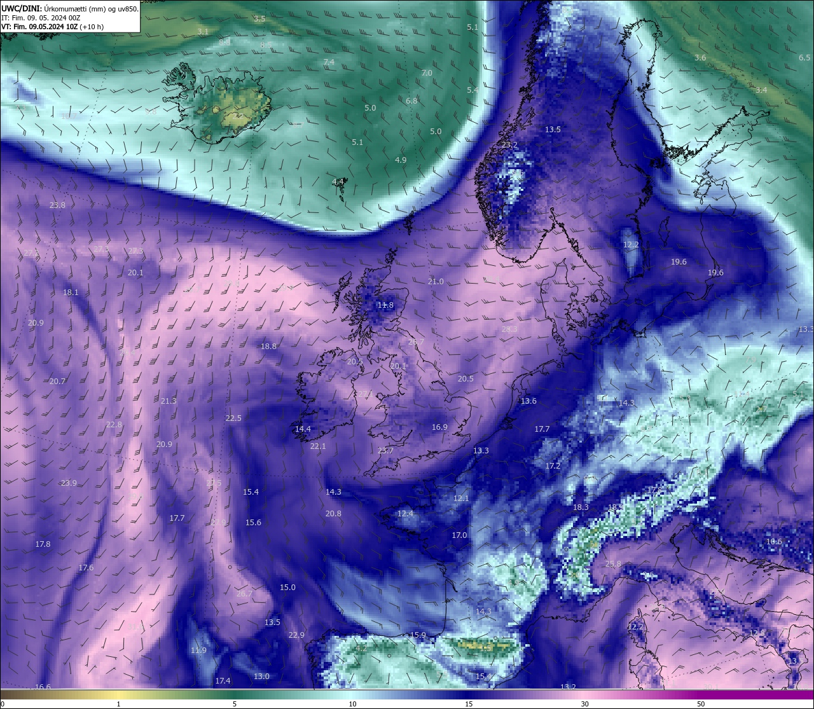The width and height of the screenshot is (814, 709).
Task: Click the map value 23.9 in the Atlantic
Action: (69, 483)
